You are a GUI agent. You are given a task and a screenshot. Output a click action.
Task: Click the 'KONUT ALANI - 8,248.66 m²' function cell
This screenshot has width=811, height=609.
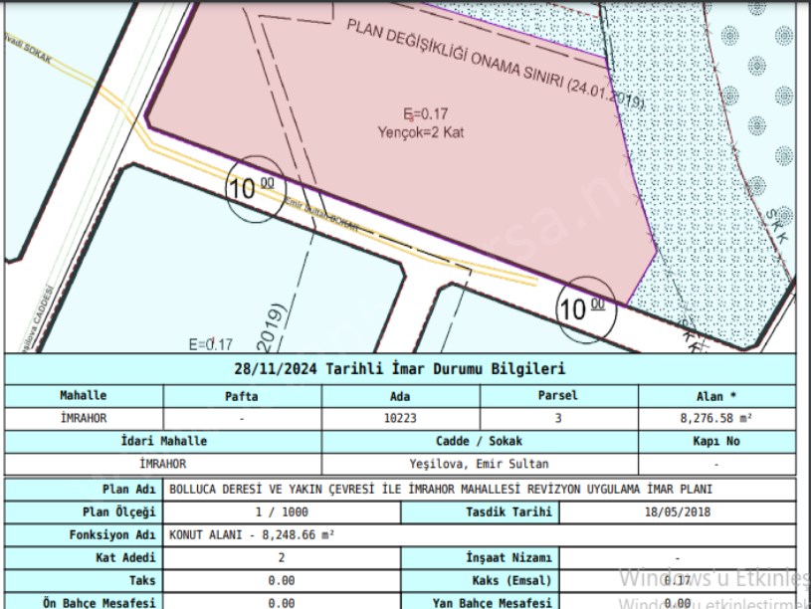tap(252, 535)
